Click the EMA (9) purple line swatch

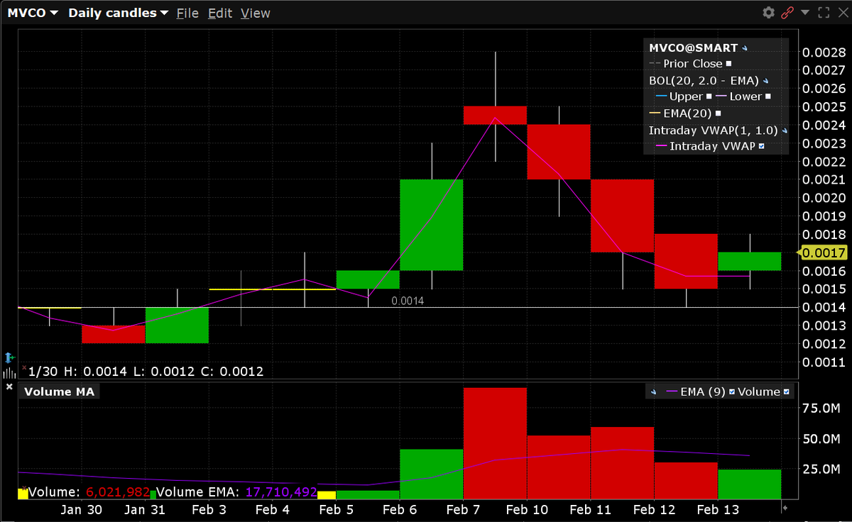tap(672, 391)
